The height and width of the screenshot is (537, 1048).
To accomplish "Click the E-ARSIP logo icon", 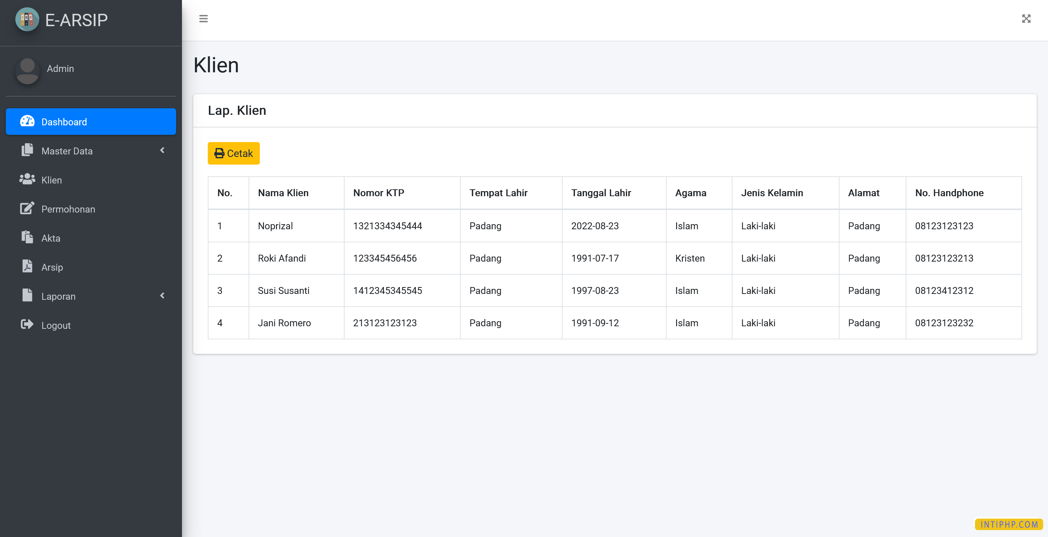I will pyautogui.click(x=27, y=20).
